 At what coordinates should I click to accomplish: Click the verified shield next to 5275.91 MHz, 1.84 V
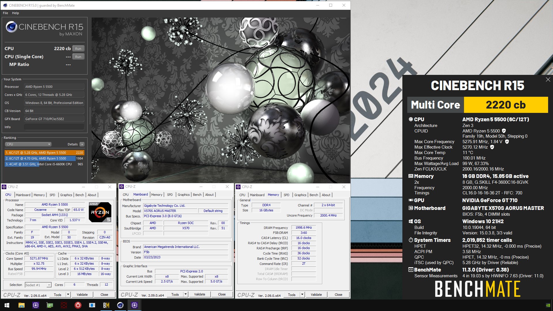click(507, 141)
